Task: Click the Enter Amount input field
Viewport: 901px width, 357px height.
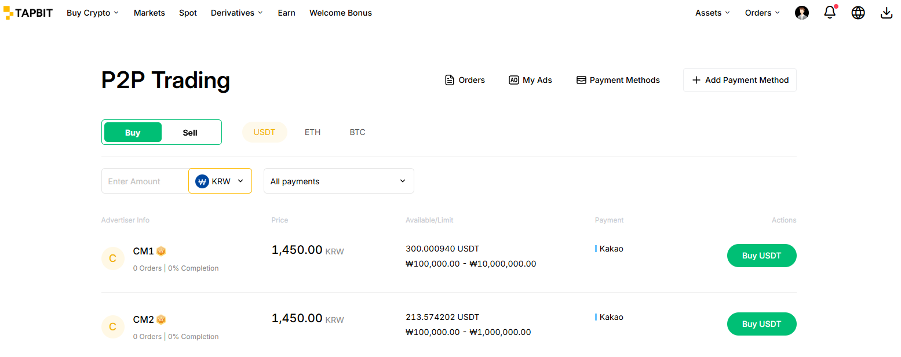Action: [145, 181]
